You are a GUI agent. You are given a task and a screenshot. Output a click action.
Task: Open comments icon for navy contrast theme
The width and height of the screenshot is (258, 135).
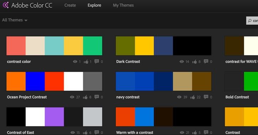206,97
